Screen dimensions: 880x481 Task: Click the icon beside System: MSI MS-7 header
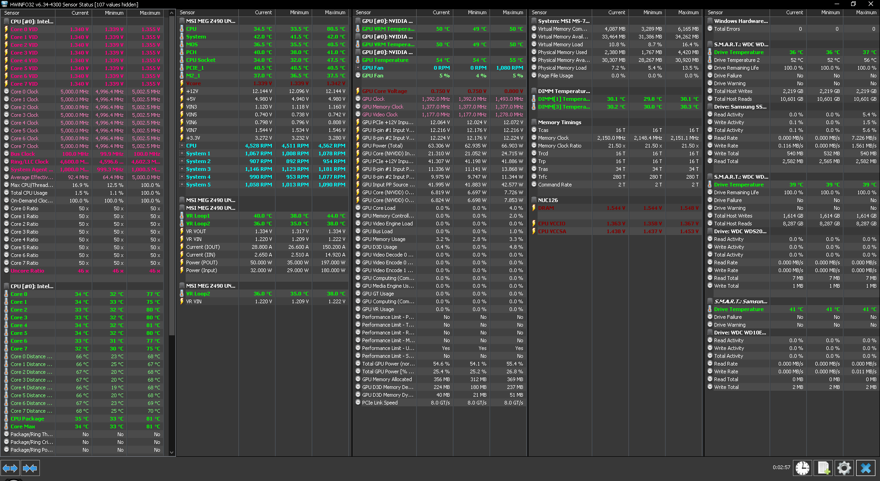[534, 21]
